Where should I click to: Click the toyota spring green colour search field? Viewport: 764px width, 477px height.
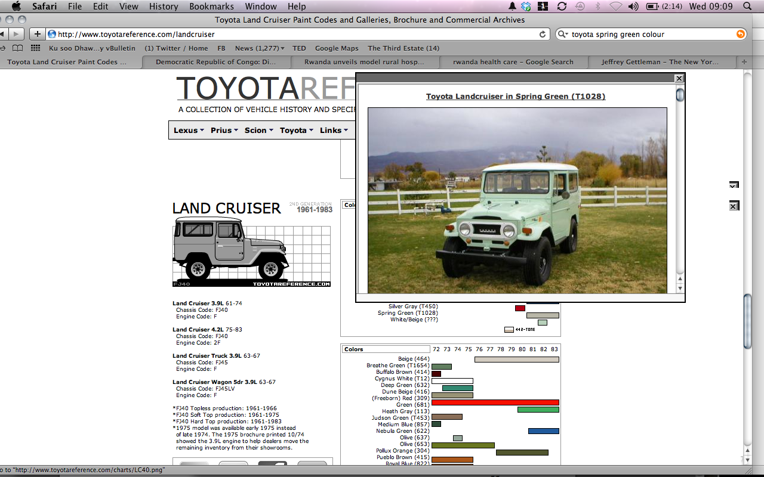(x=651, y=34)
